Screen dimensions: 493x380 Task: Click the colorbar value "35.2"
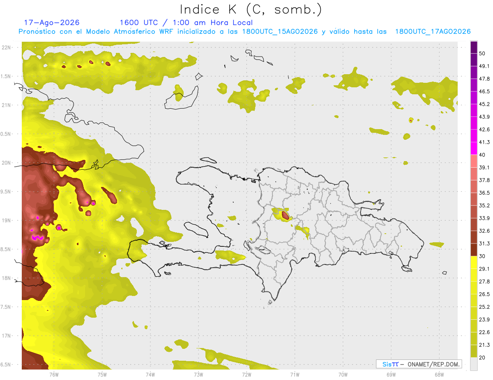pyautogui.click(x=484, y=205)
